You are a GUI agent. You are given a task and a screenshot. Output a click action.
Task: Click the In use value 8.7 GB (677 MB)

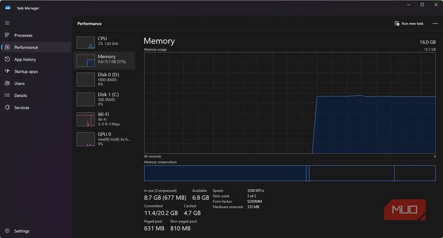point(165,198)
